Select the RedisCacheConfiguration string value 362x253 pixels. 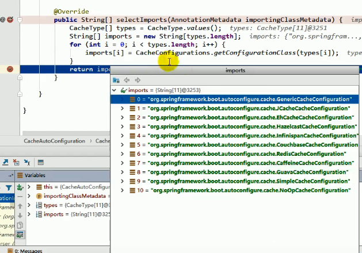(x=247, y=154)
